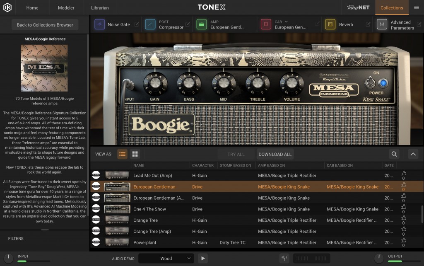Image resolution: width=424 pixels, height=266 pixels.
Task: Open Reverb edit popup icon
Action: point(368,24)
